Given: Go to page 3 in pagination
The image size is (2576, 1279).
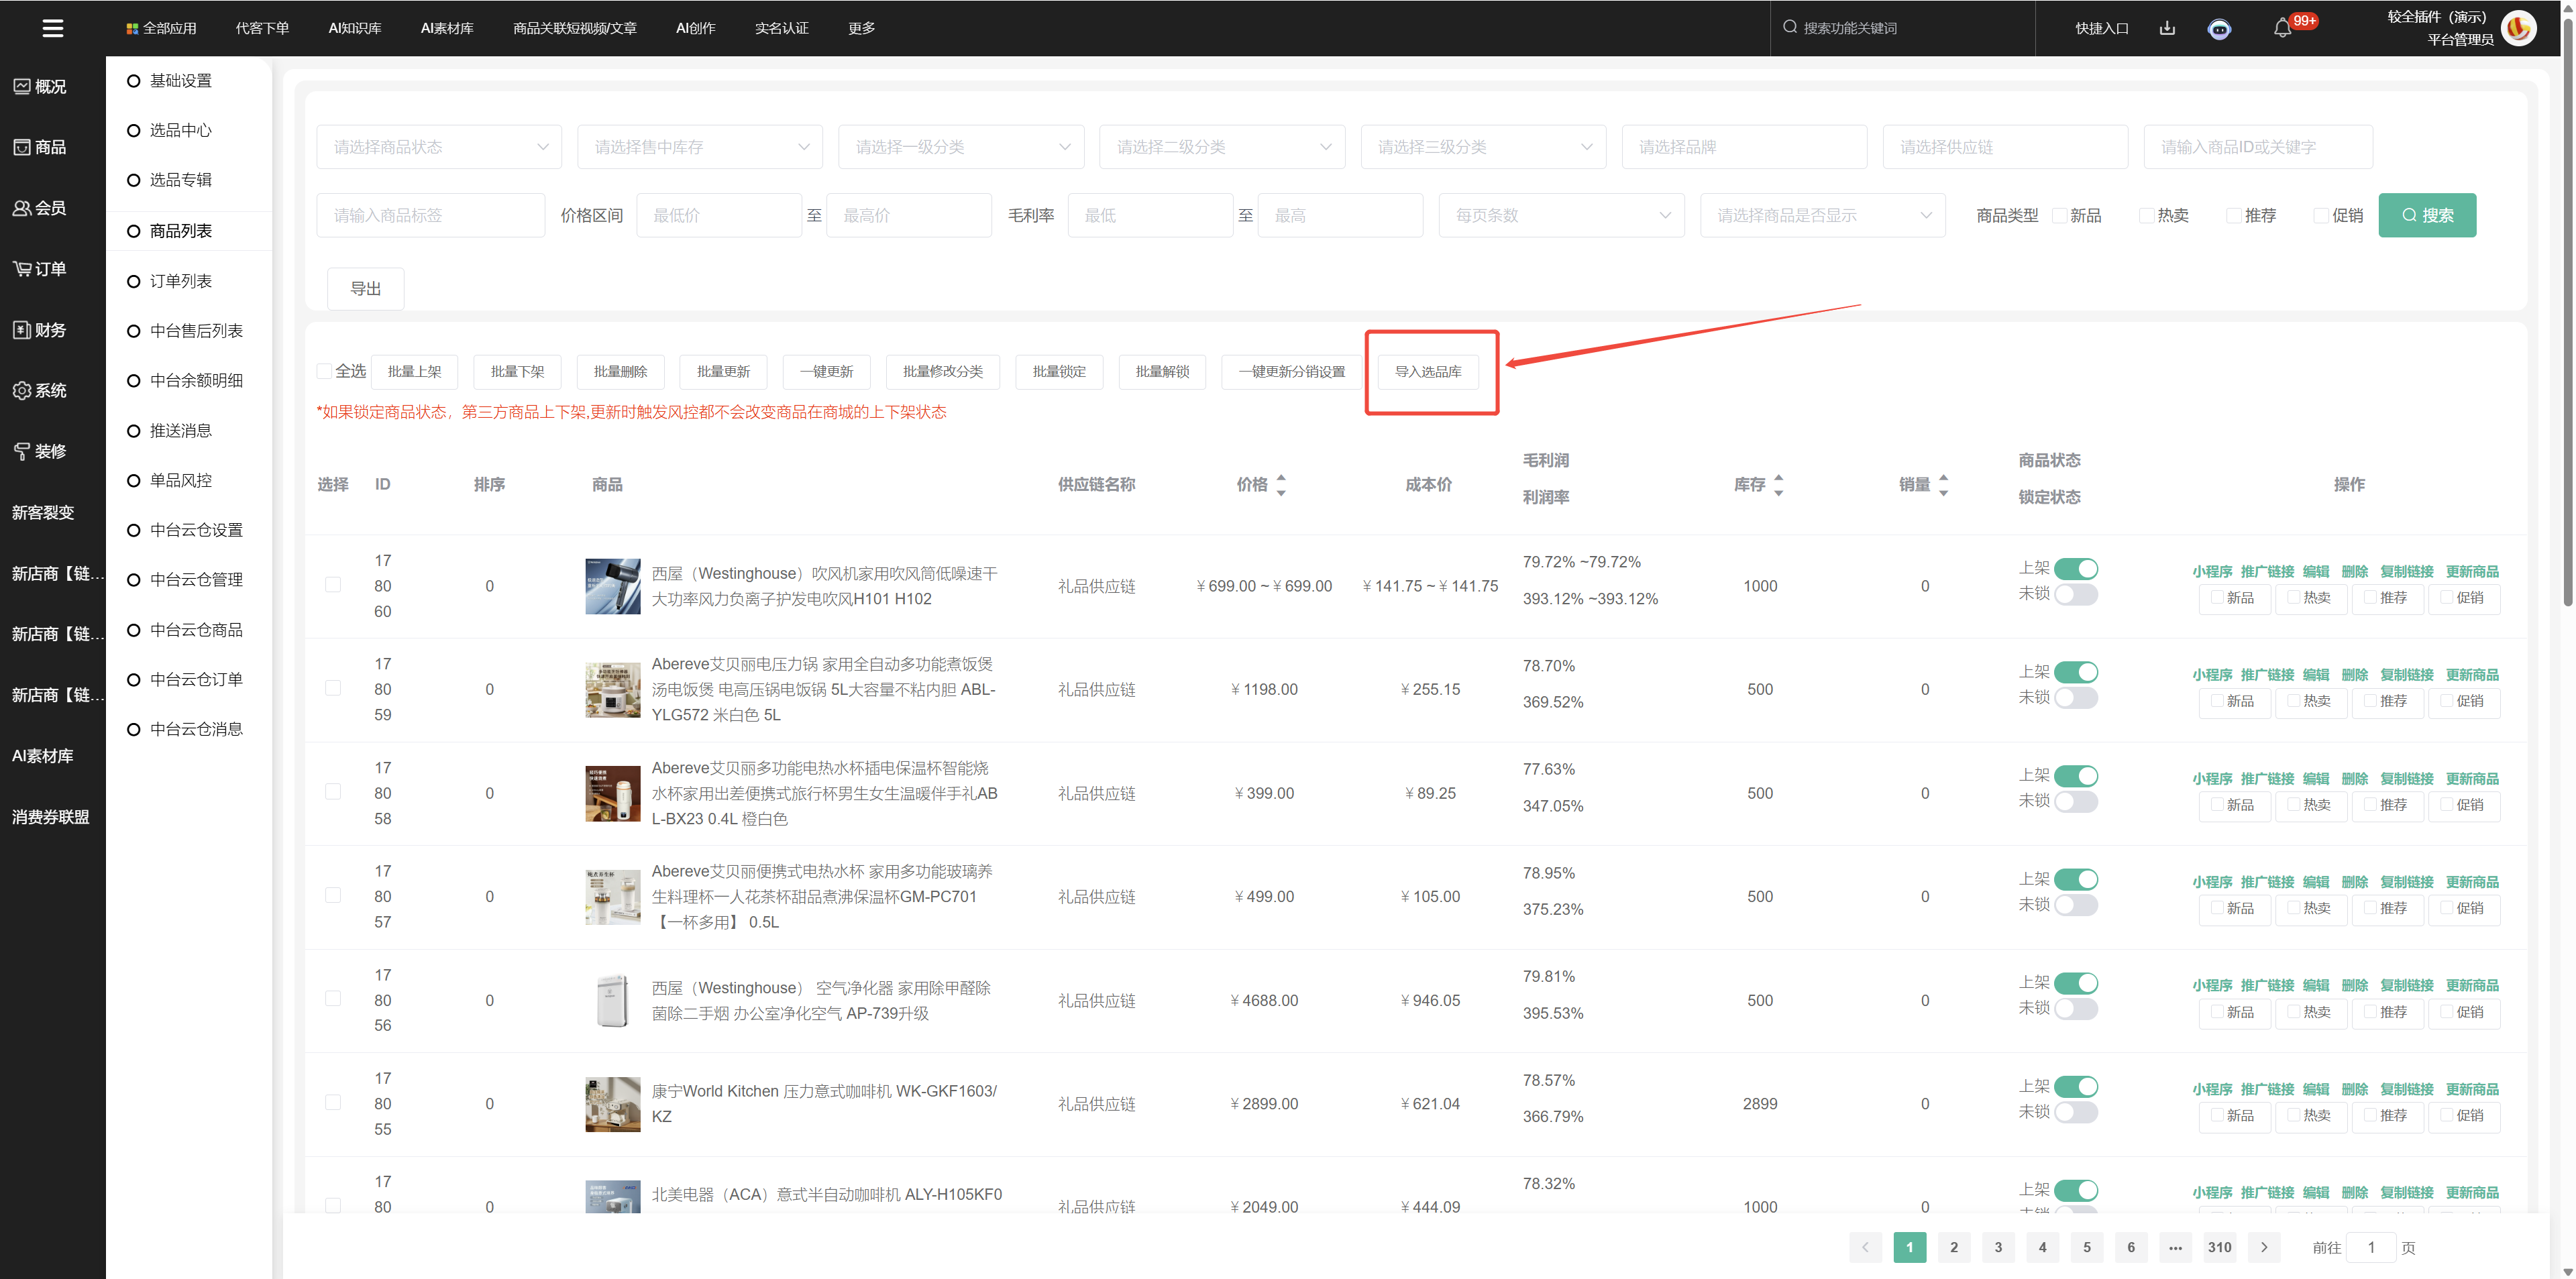Looking at the screenshot, I should [1998, 1247].
